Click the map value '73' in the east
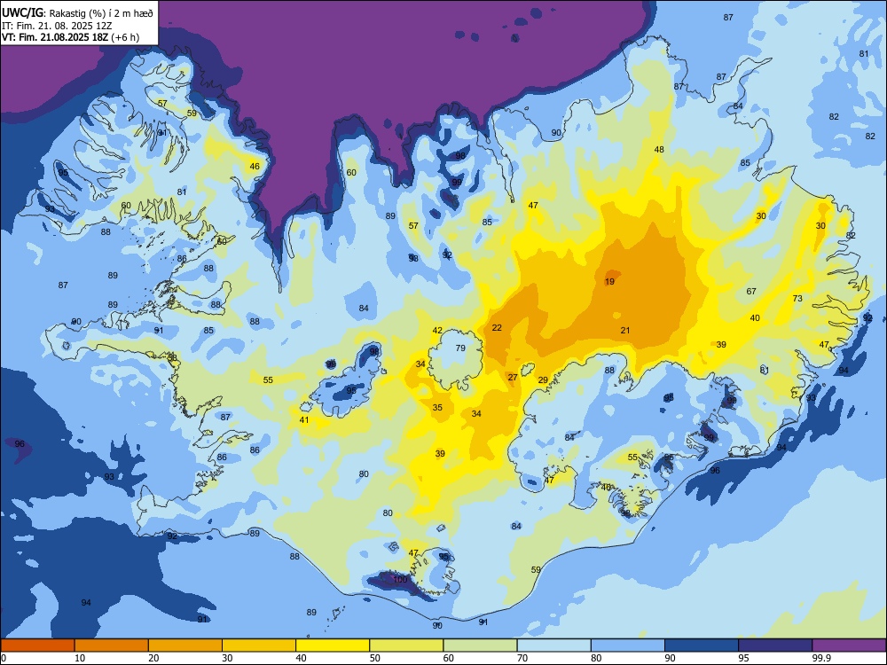Screen dimensions: 887x665 pyautogui.click(x=797, y=298)
